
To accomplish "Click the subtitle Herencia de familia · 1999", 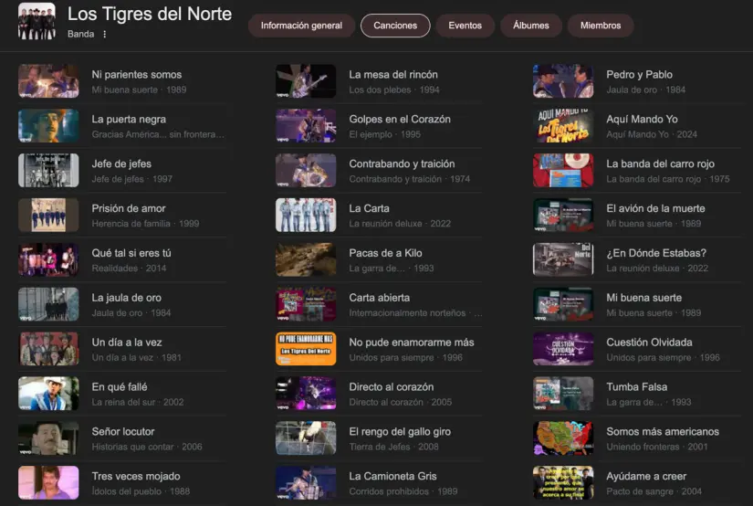I will point(145,224).
